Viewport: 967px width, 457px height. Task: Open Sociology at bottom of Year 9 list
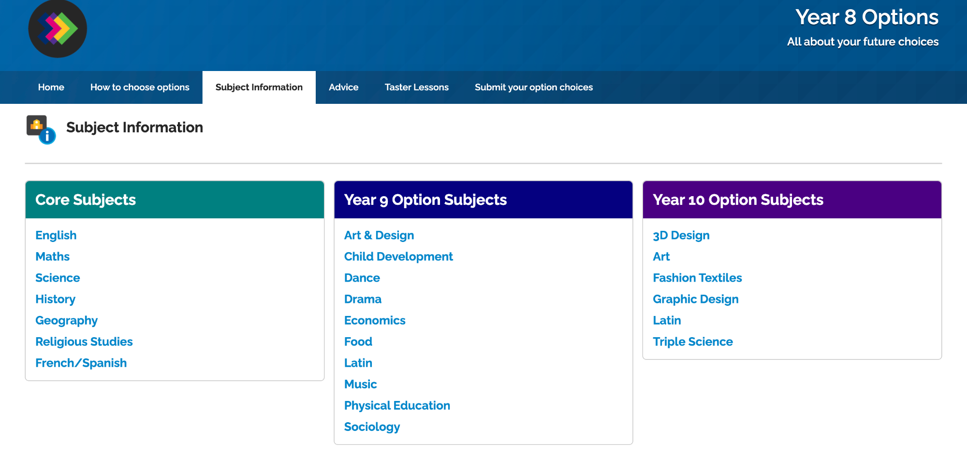371,427
